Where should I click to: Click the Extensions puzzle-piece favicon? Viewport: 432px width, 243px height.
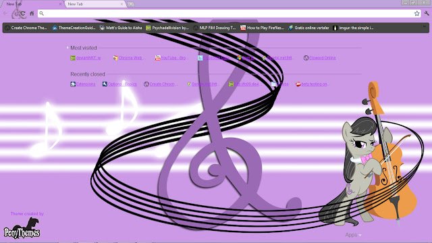[73, 84]
